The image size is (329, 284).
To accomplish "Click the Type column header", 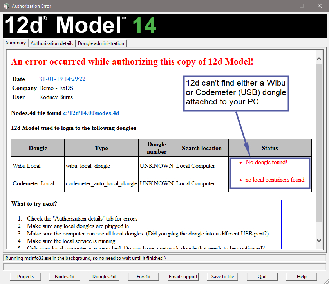I will click(101, 148).
